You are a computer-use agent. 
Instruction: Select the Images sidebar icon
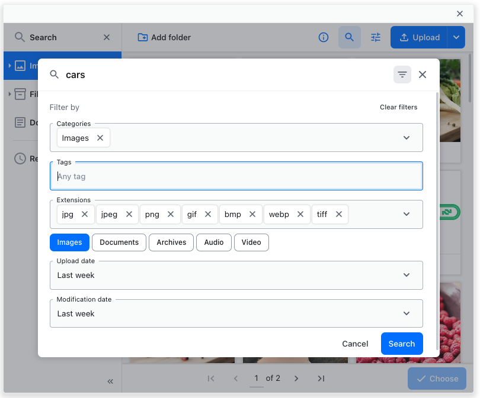pos(20,66)
